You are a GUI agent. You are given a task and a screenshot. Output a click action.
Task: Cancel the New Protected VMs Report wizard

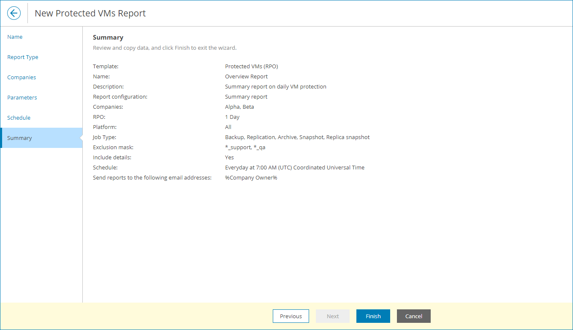[413, 316]
